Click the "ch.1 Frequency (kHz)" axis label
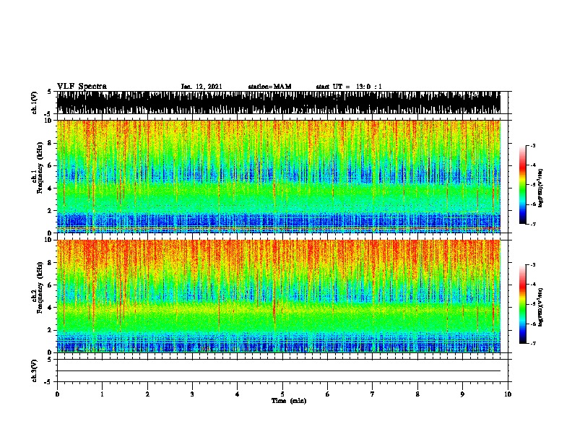 click(x=37, y=168)
